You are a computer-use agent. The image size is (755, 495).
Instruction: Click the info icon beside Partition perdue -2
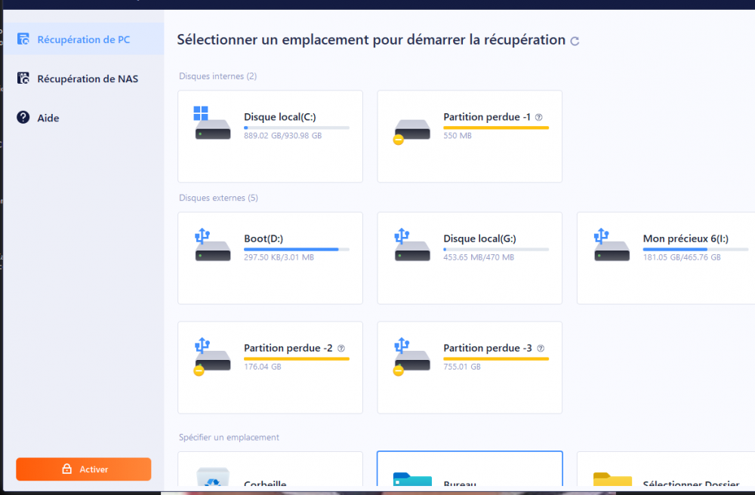341,349
